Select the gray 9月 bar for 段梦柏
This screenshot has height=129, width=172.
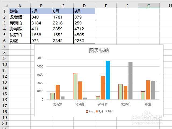click(130, 81)
